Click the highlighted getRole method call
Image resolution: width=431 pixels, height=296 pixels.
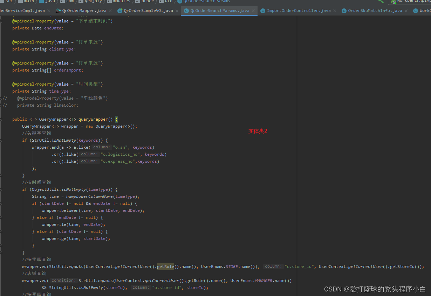coord(165,267)
